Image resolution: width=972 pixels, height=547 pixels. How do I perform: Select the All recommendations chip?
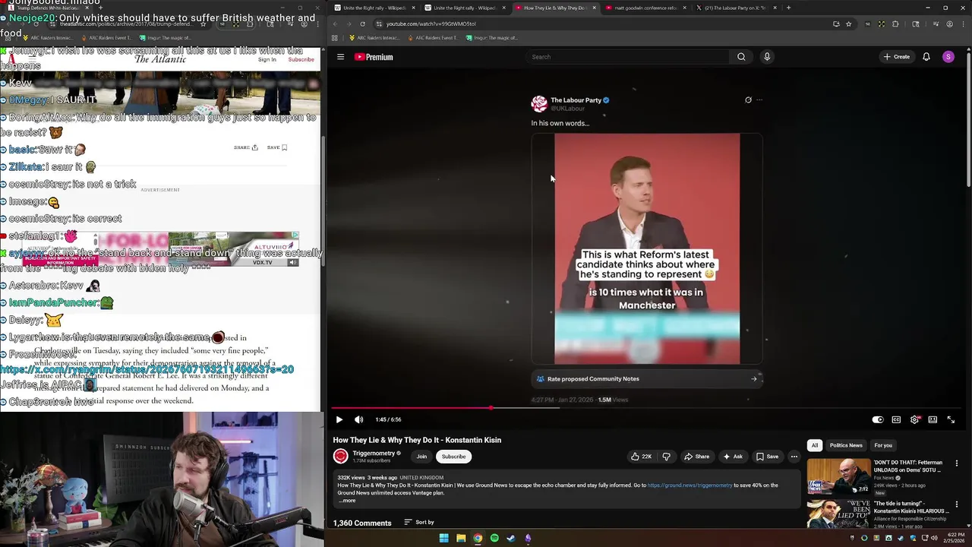tap(814, 445)
